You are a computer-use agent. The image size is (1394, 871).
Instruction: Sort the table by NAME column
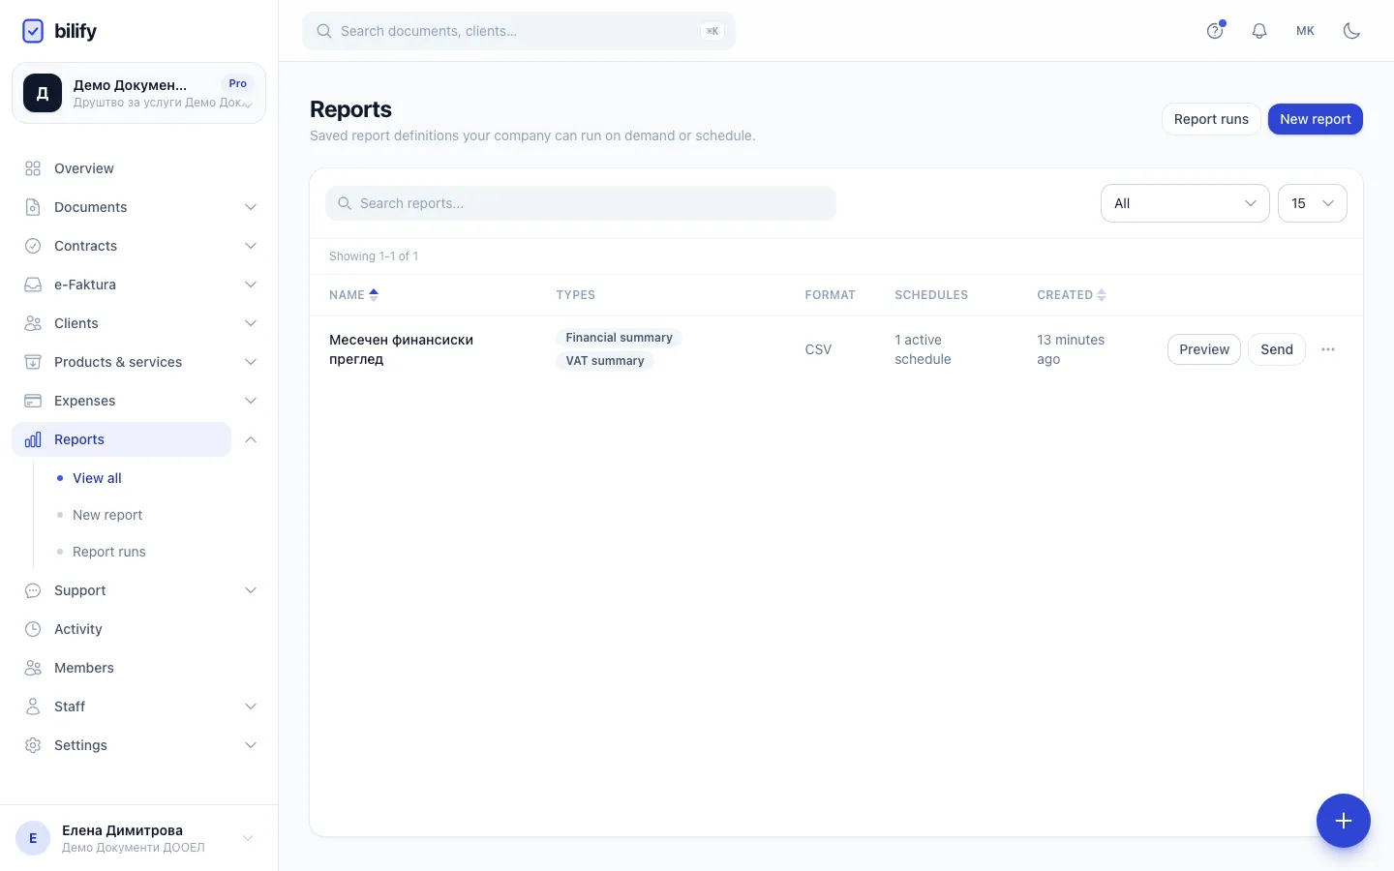coord(353,295)
